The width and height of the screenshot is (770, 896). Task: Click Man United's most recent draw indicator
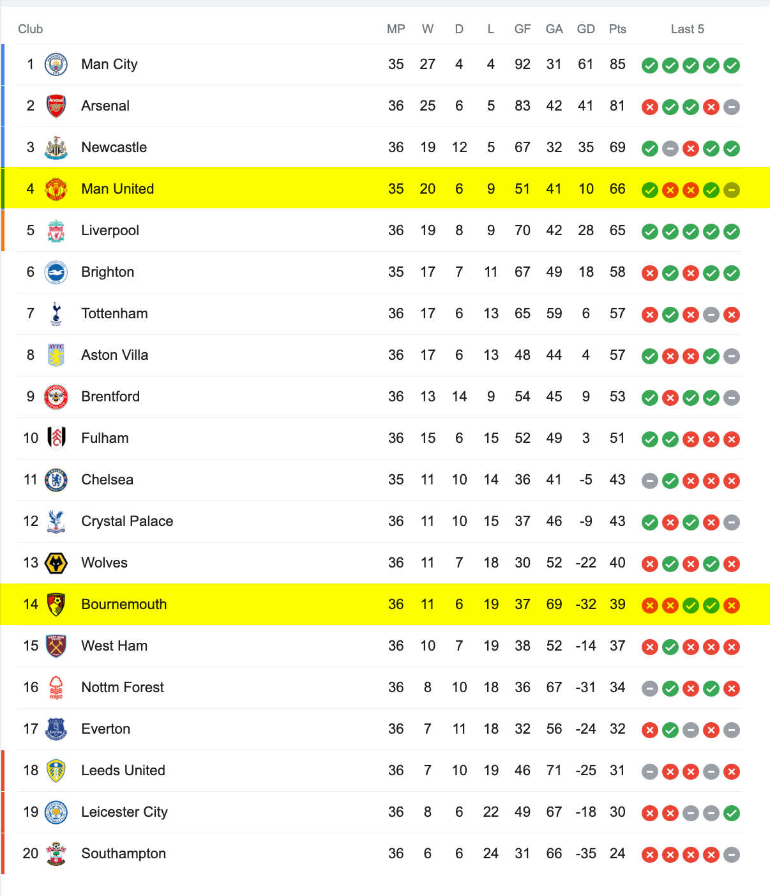click(x=732, y=190)
